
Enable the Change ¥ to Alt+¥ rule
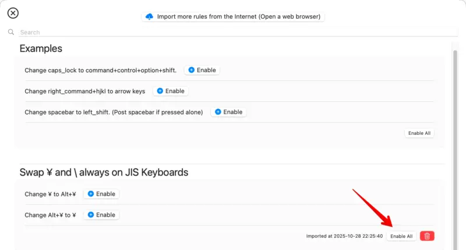(101, 194)
